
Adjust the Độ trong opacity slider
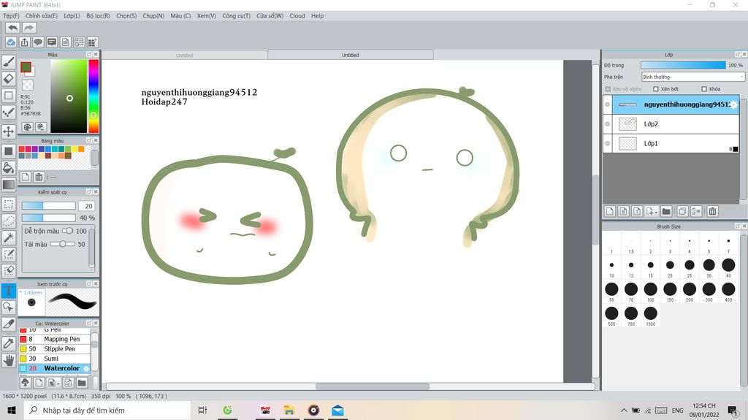coord(683,65)
